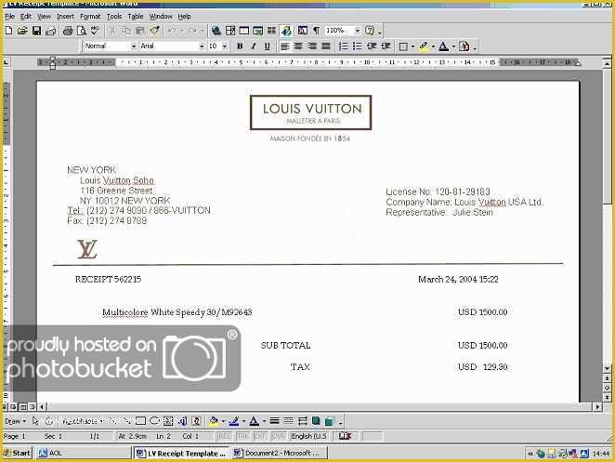
Task: Click the Office Assistant Help icon
Action: pos(370,31)
